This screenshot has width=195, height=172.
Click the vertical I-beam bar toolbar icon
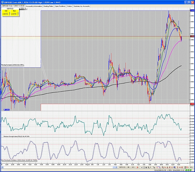pos(144,167)
